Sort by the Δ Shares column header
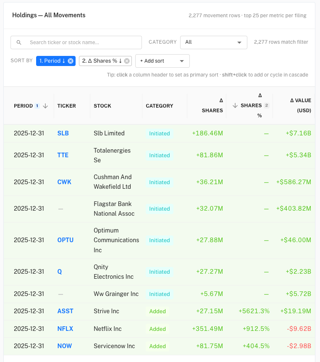 [212, 106]
